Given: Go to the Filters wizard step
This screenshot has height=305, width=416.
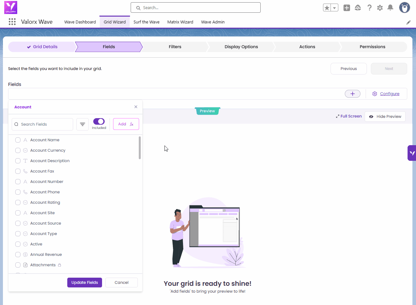Looking at the screenshot, I should click(x=175, y=47).
